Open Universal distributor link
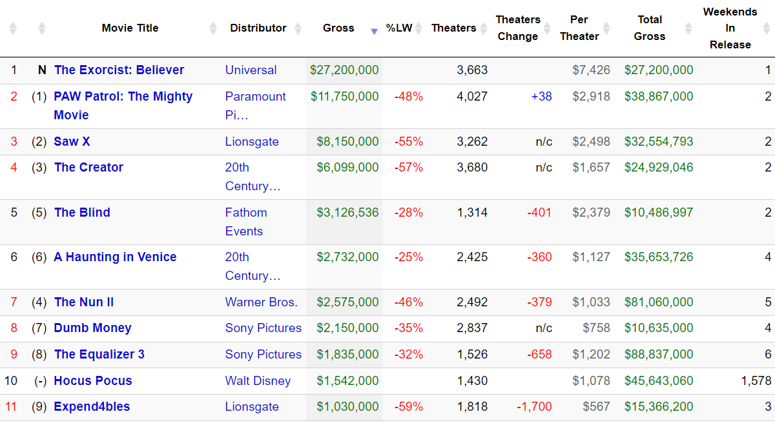 (x=251, y=70)
